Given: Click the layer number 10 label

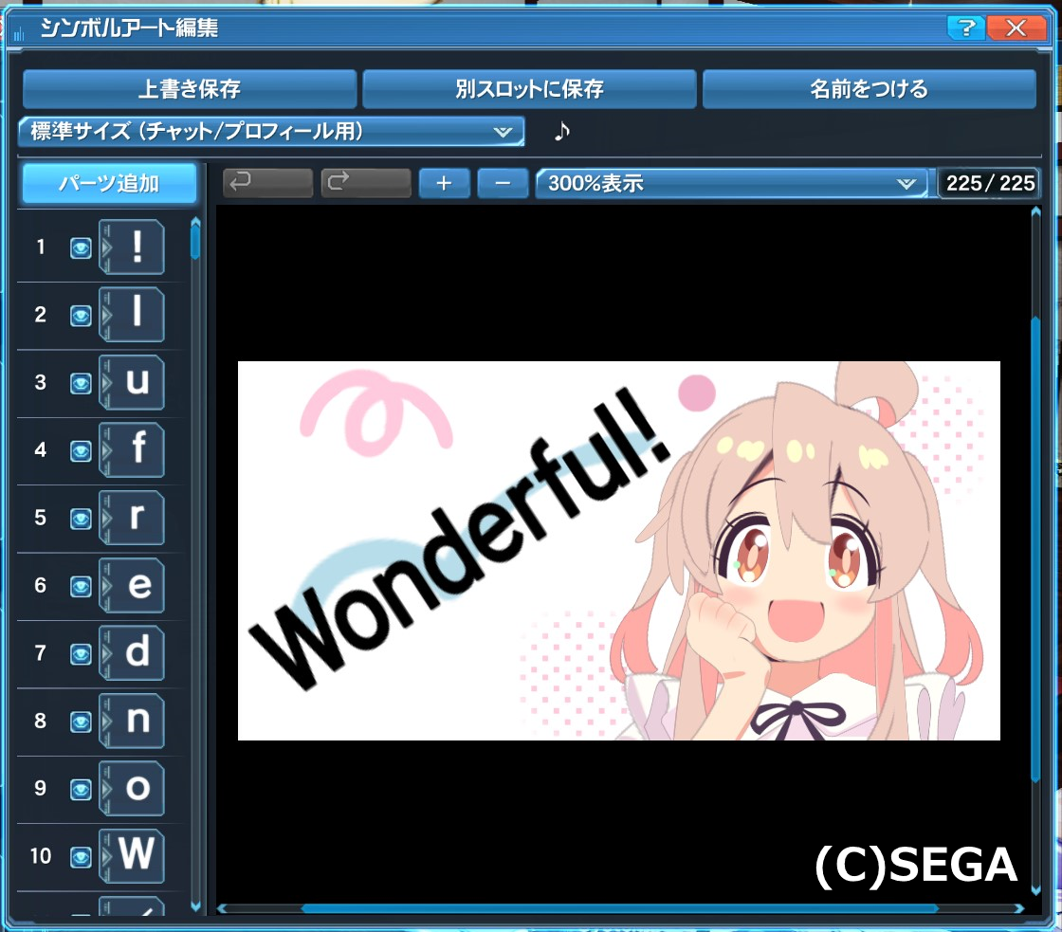Looking at the screenshot, I should point(41,856).
